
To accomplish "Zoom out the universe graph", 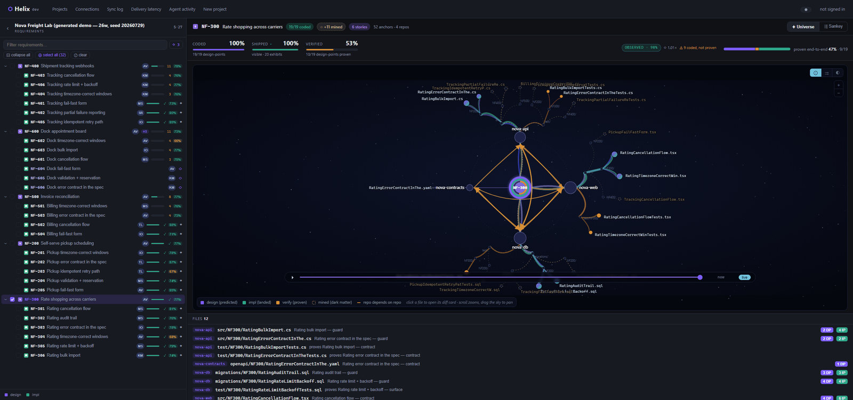I will coord(839,93).
